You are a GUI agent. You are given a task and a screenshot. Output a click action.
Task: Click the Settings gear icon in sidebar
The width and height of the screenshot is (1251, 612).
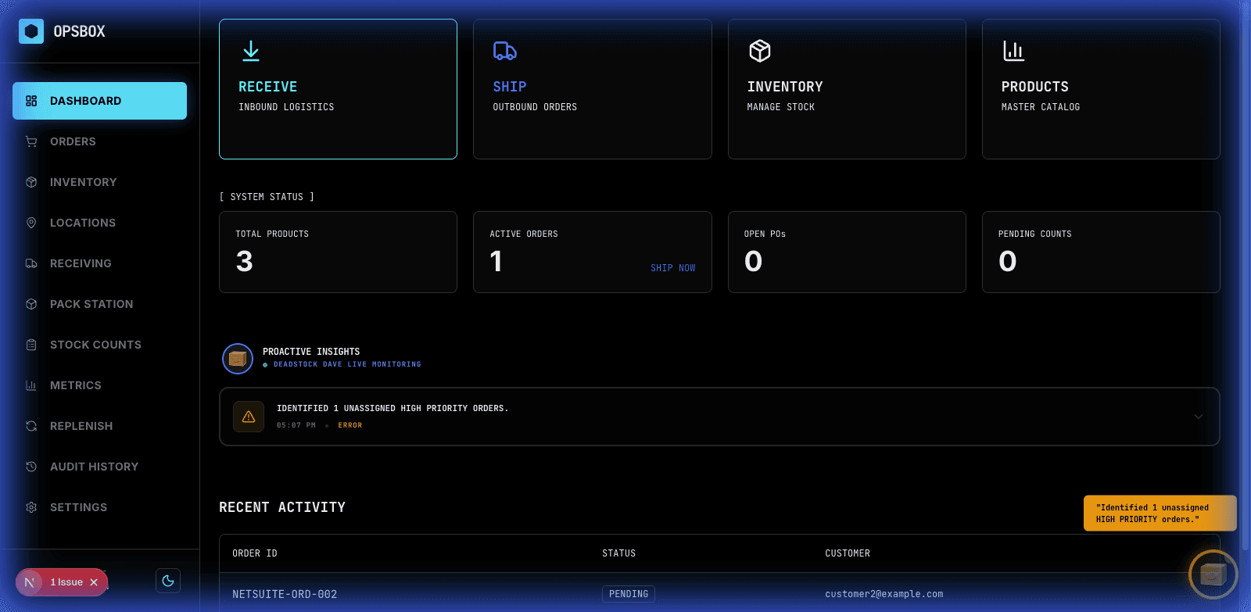coord(31,507)
